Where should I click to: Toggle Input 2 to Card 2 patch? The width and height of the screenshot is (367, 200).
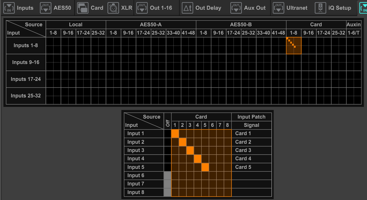[x=182, y=142]
